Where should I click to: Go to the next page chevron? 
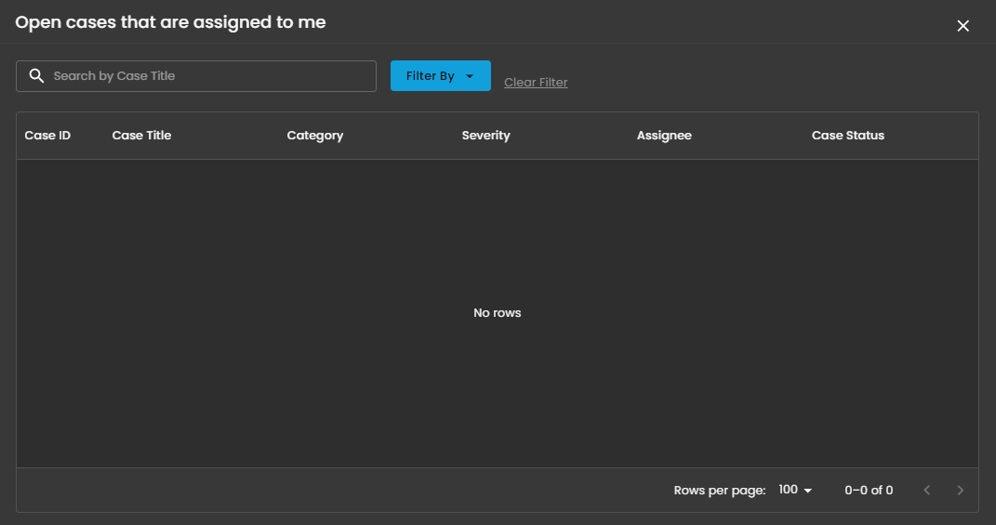click(960, 490)
